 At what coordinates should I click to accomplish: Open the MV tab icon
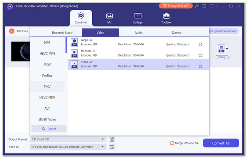pyautogui.click(x=110, y=16)
